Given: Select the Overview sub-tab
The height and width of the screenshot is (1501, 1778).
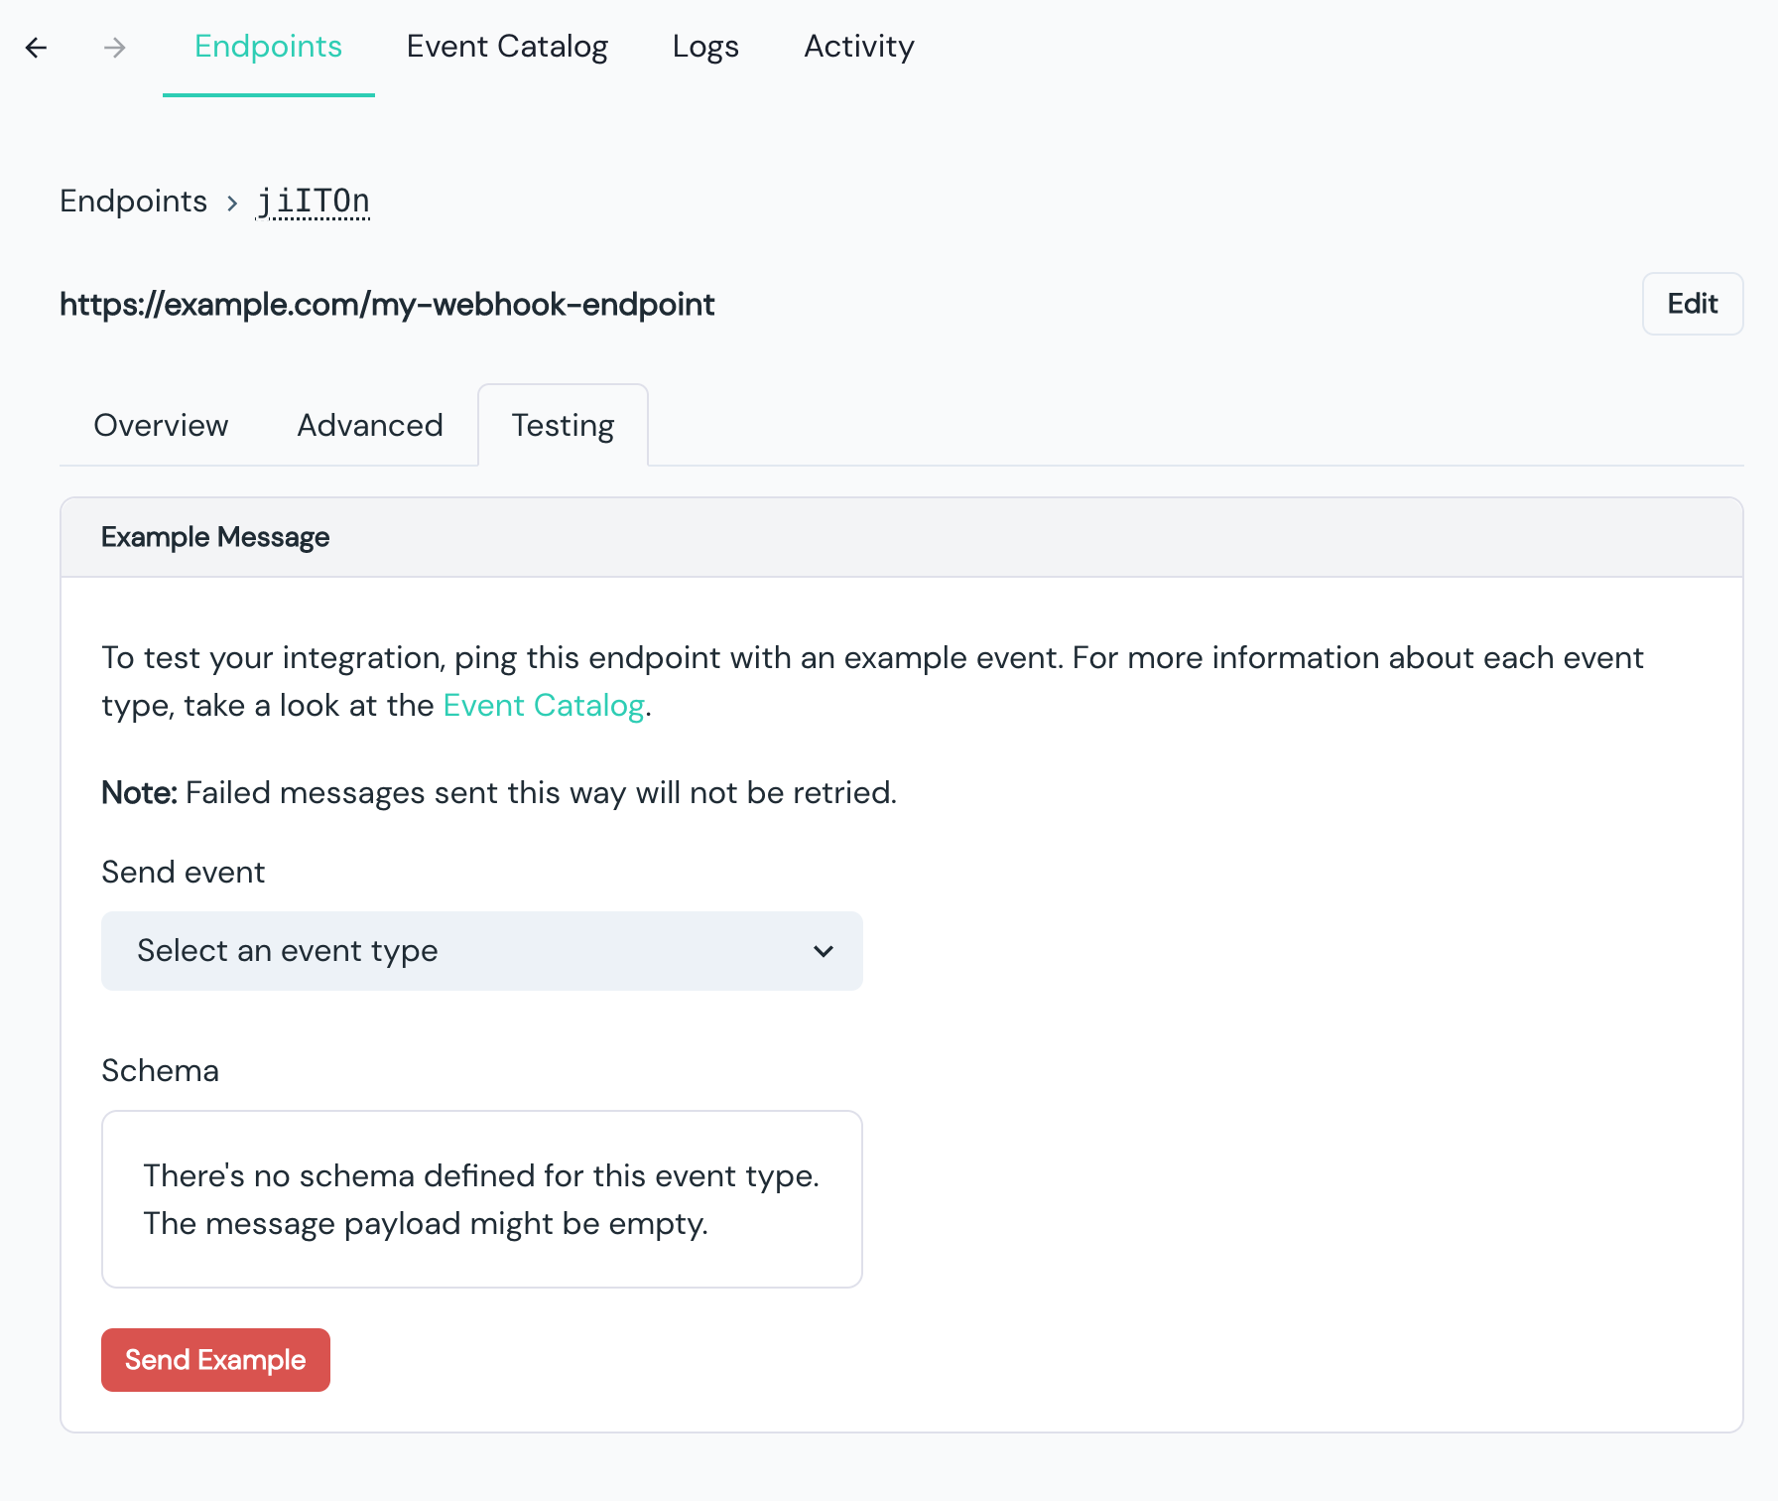Looking at the screenshot, I should [x=161, y=426].
